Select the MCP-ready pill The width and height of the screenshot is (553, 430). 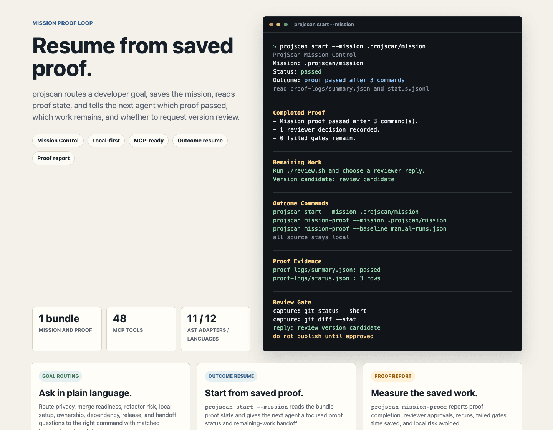click(149, 141)
